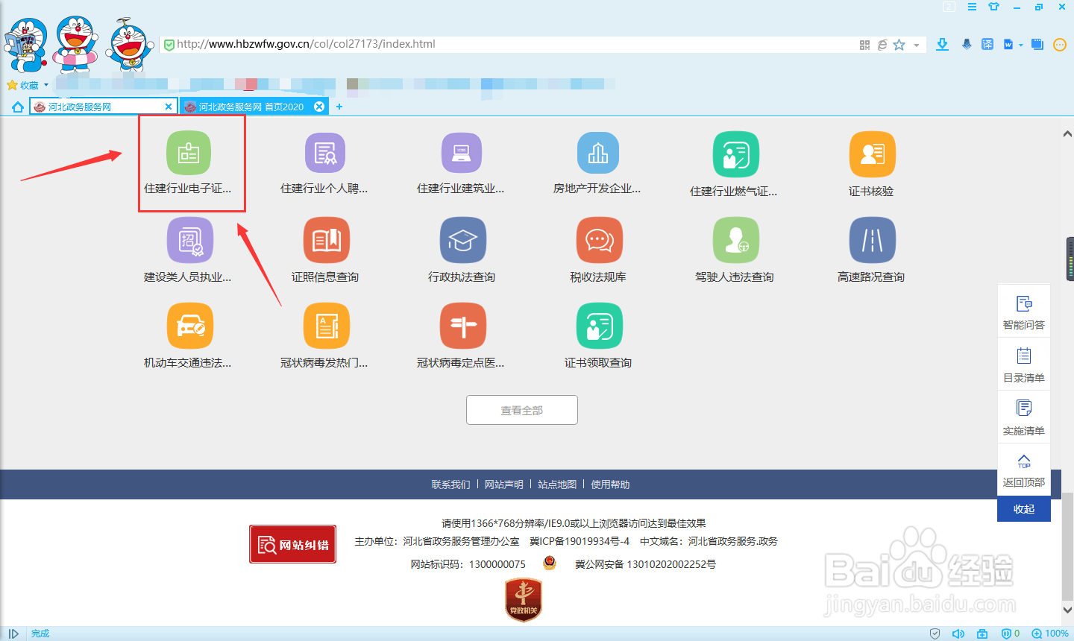The width and height of the screenshot is (1074, 641).
Task: Click the 查看全部 button
Action: point(521,409)
